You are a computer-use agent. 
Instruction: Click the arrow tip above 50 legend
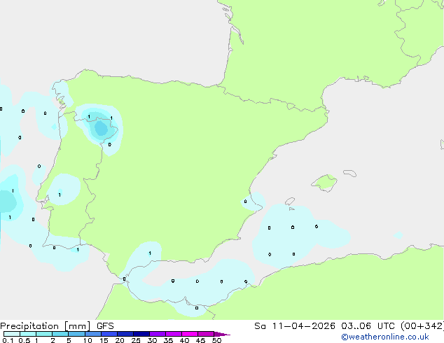222,334
